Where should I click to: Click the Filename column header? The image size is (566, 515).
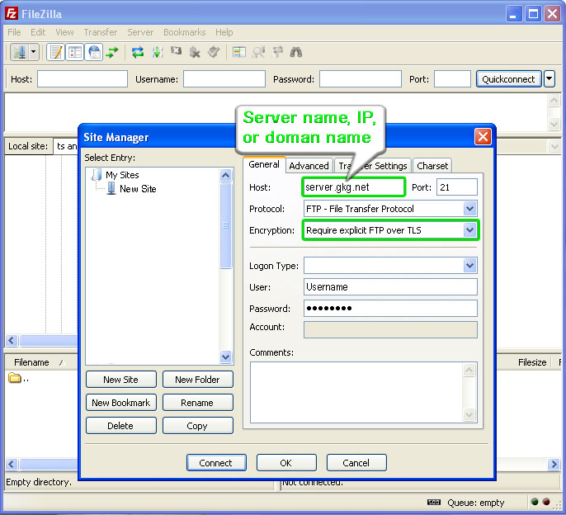coord(40,362)
